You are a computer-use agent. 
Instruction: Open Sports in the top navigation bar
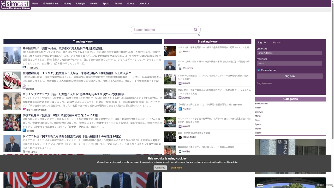coord(106,4)
